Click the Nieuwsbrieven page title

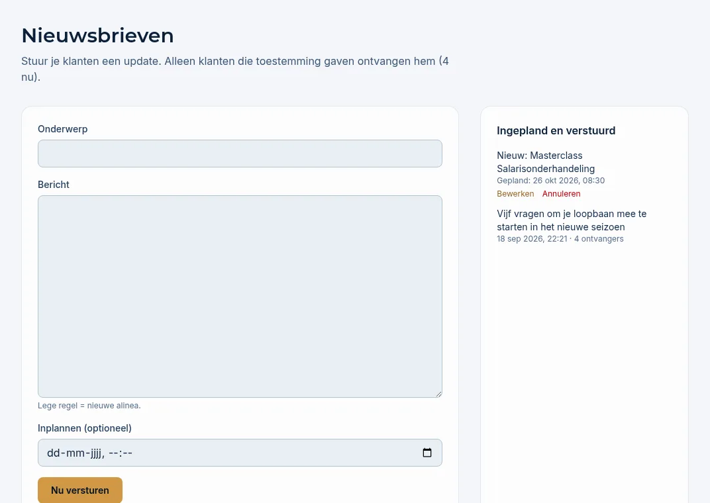(97, 35)
